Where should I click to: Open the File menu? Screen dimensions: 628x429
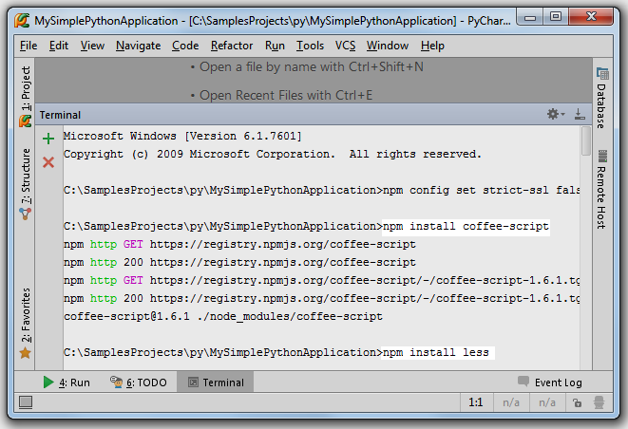[29, 46]
